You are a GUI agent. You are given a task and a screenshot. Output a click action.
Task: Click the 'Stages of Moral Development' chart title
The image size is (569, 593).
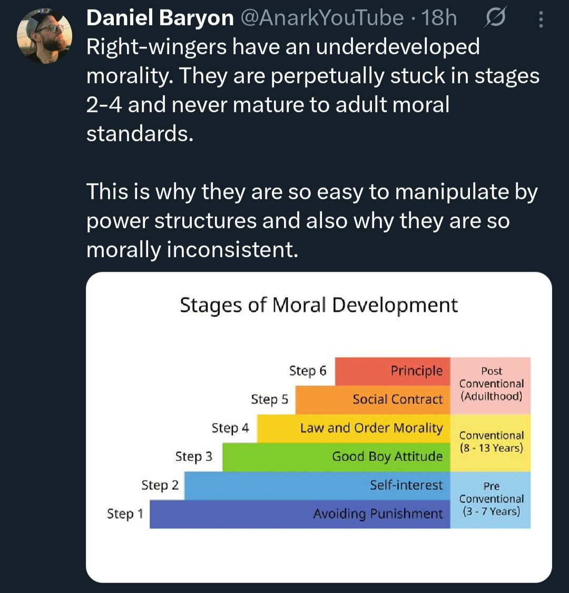click(319, 305)
